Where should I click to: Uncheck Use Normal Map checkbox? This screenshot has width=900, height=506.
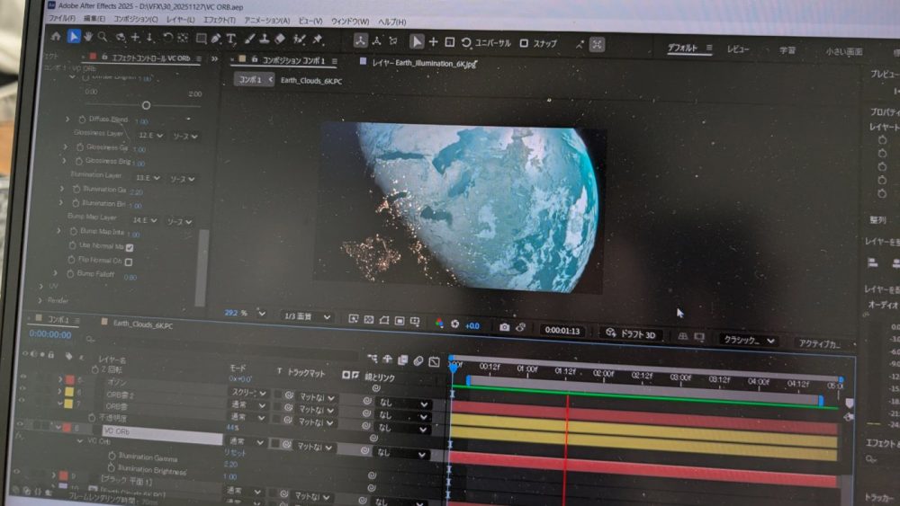tap(130, 247)
